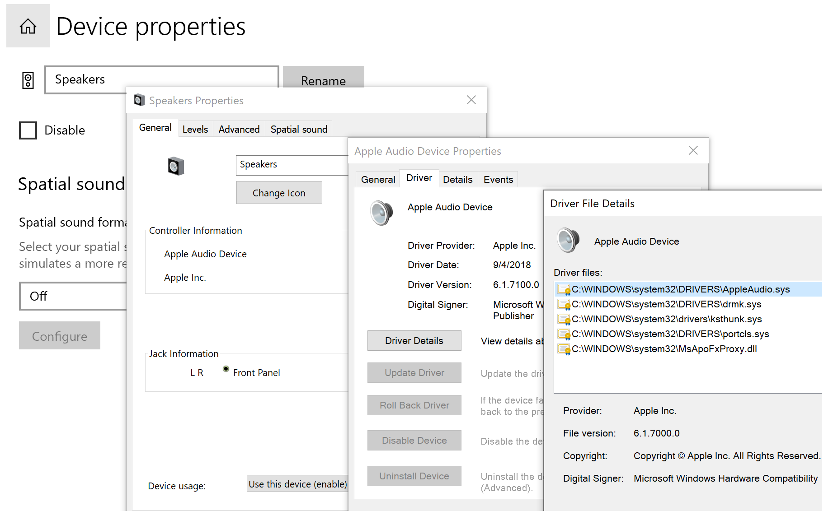Click the Speakers device name field in Settings
Image resolution: width=833 pixels, height=520 pixels.
161,80
